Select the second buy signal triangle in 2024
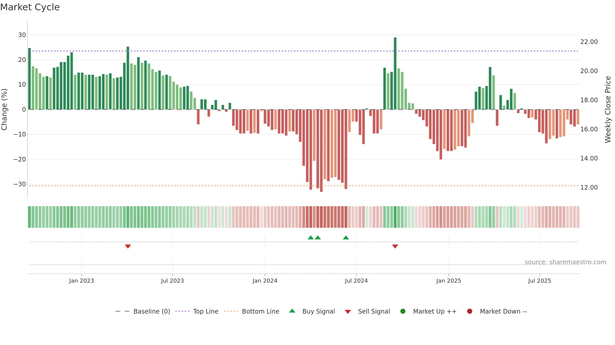 tap(318, 237)
